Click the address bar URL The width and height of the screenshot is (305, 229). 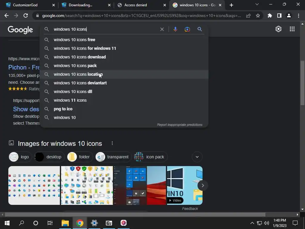point(141,16)
